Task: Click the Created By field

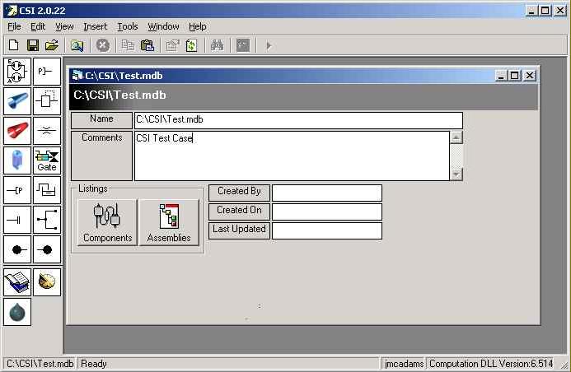Action: pyautogui.click(x=326, y=193)
